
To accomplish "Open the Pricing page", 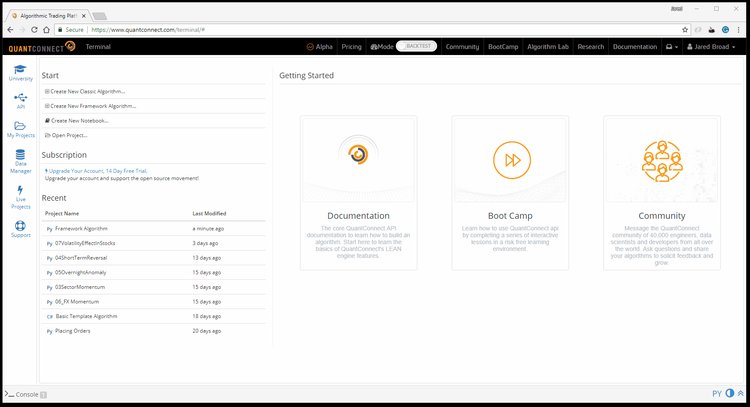I will coord(352,47).
